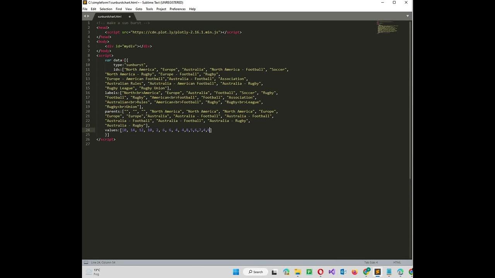Screen dimensions: 495x278
Task: Click the 'parents:' key on line 20
Action: [x=113, y=111]
